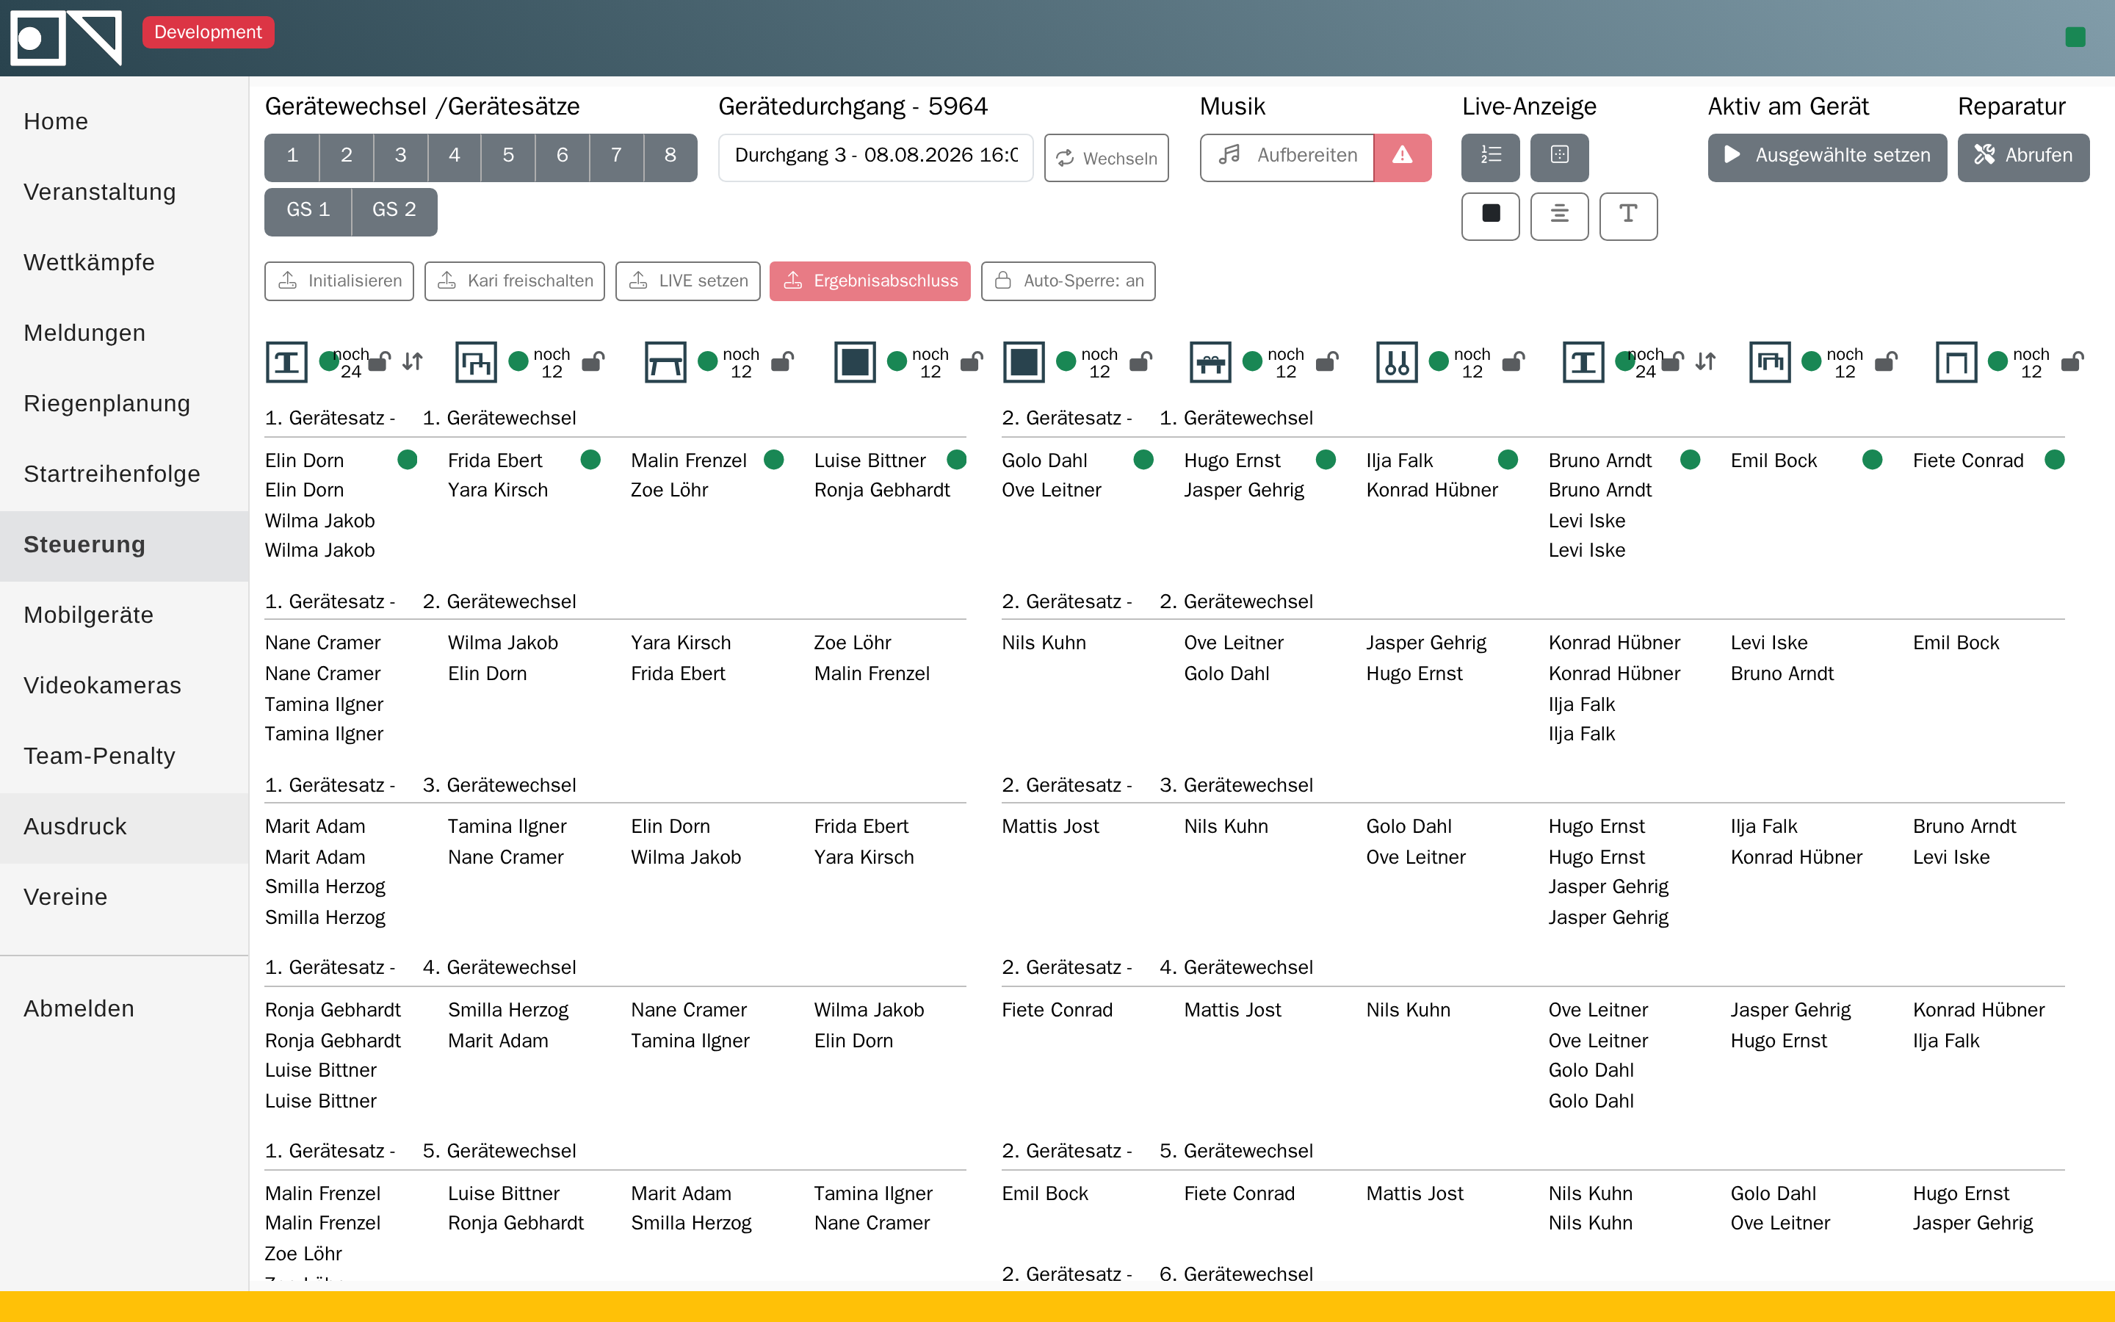The height and width of the screenshot is (1322, 2115).
Task: Select the text T live display icon
Action: [1628, 214]
